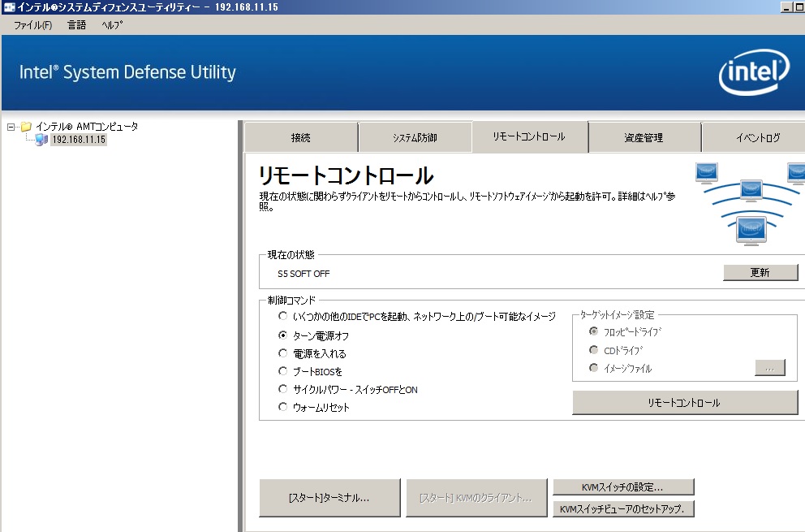Open the ファイル(F) menu
805x532 pixels.
click(x=32, y=25)
